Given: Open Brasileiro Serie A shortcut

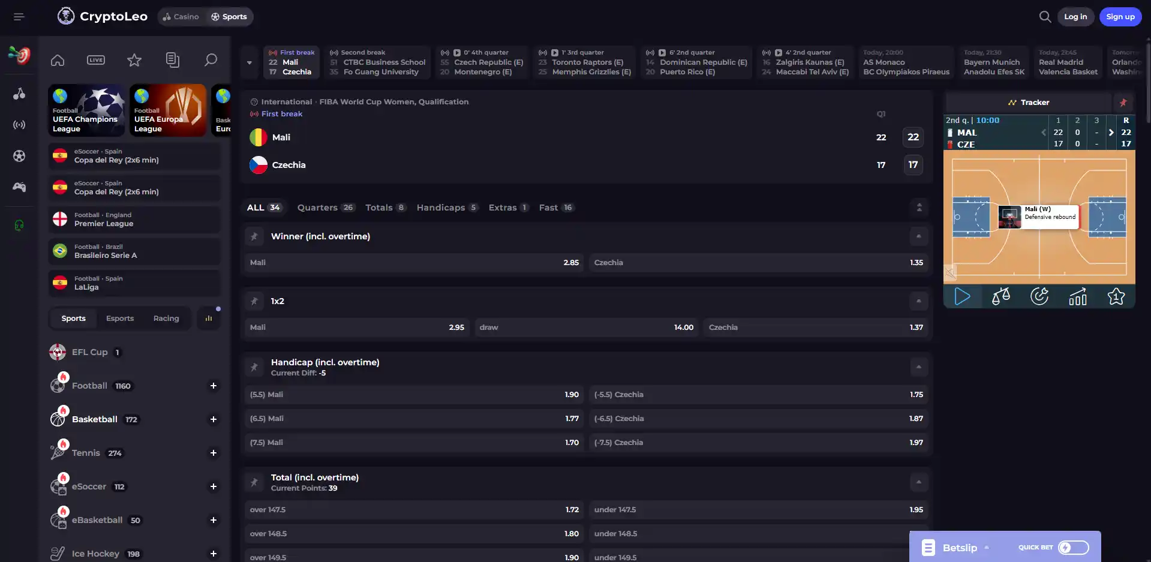Looking at the screenshot, I should tap(134, 251).
